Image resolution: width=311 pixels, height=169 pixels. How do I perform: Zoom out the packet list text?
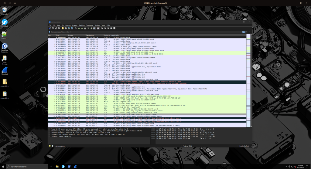[x=105, y=28]
